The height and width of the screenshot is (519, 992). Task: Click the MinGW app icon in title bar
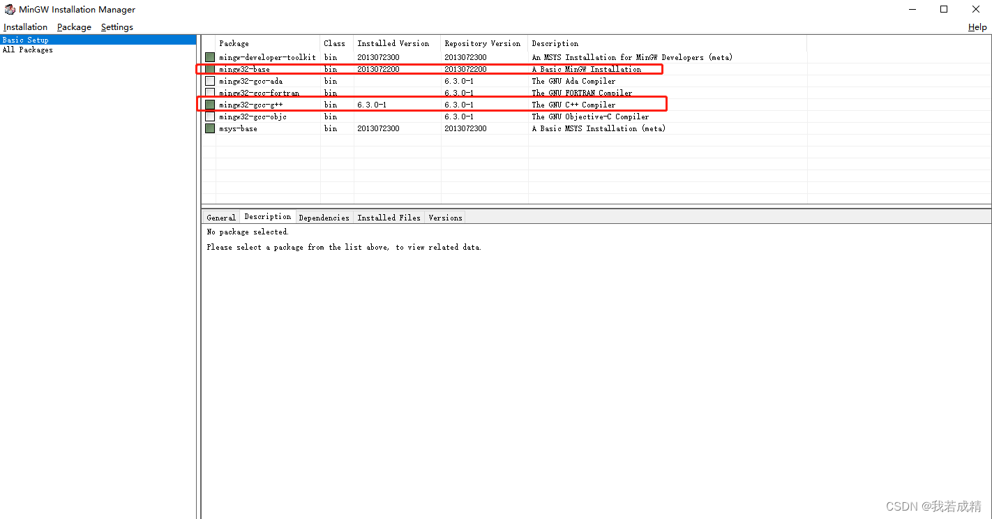pos(10,9)
